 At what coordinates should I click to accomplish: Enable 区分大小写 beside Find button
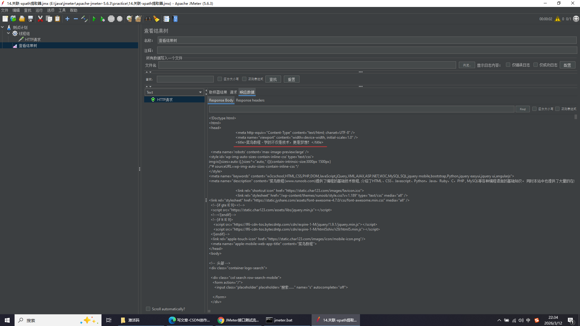(534, 109)
